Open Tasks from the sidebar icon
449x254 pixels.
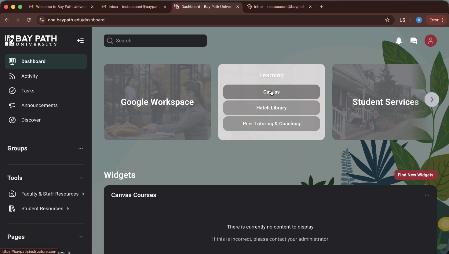(12, 91)
